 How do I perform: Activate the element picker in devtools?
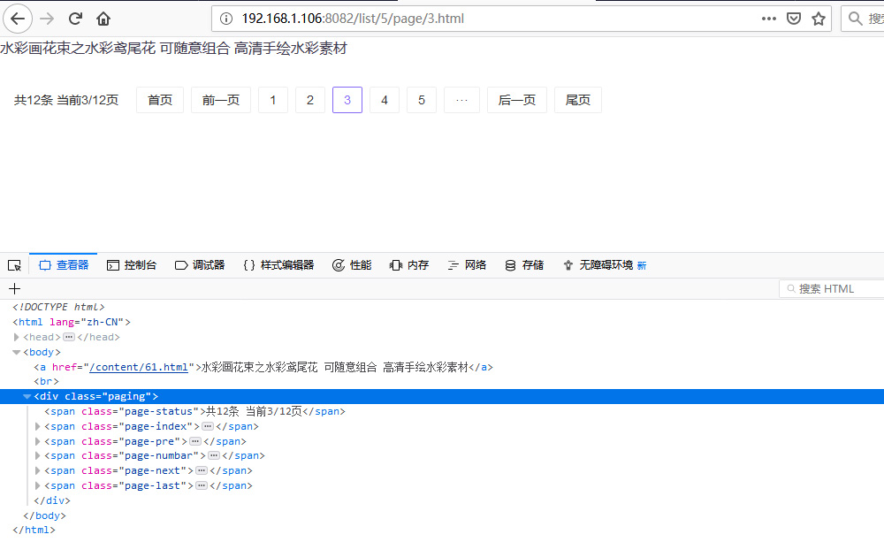click(x=14, y=265)
